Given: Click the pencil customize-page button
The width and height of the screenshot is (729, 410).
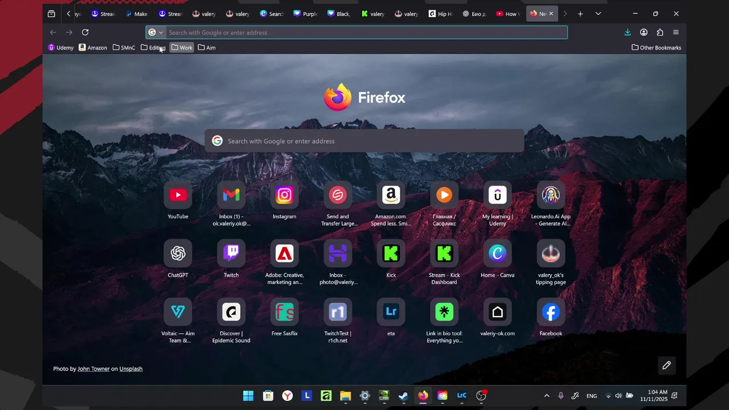Looking at the screenshot, I should (x=666, y=365).
